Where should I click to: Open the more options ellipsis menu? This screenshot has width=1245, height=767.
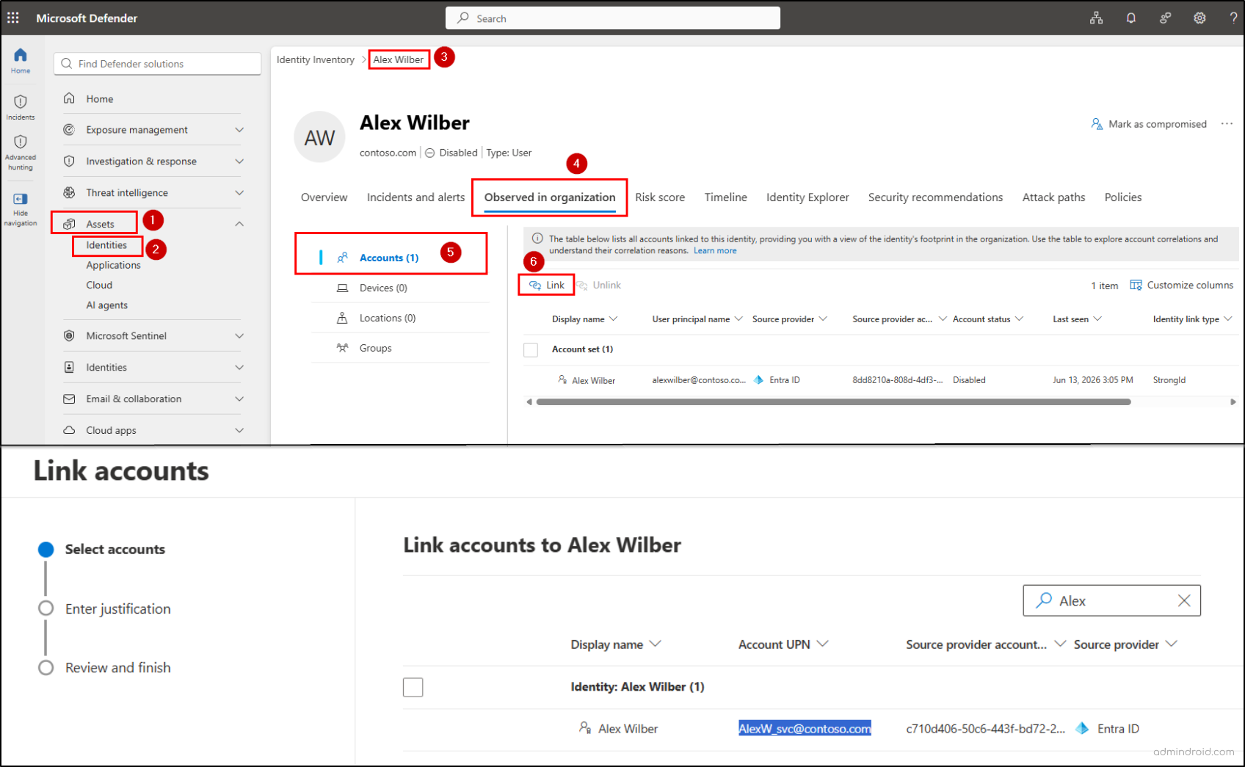coord(1227,124)
